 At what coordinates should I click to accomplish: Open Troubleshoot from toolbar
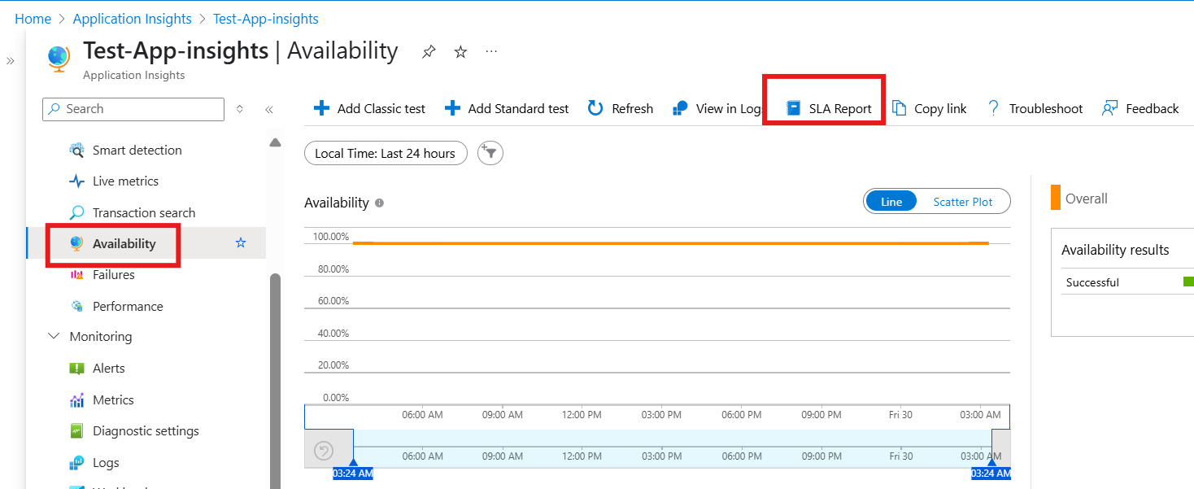tap(1034, 108)
